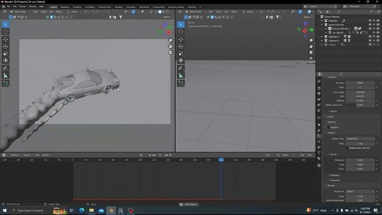This screenshot has width=382, height=215.
Task: Open the Physics properties tab
Action: [319, 142]
